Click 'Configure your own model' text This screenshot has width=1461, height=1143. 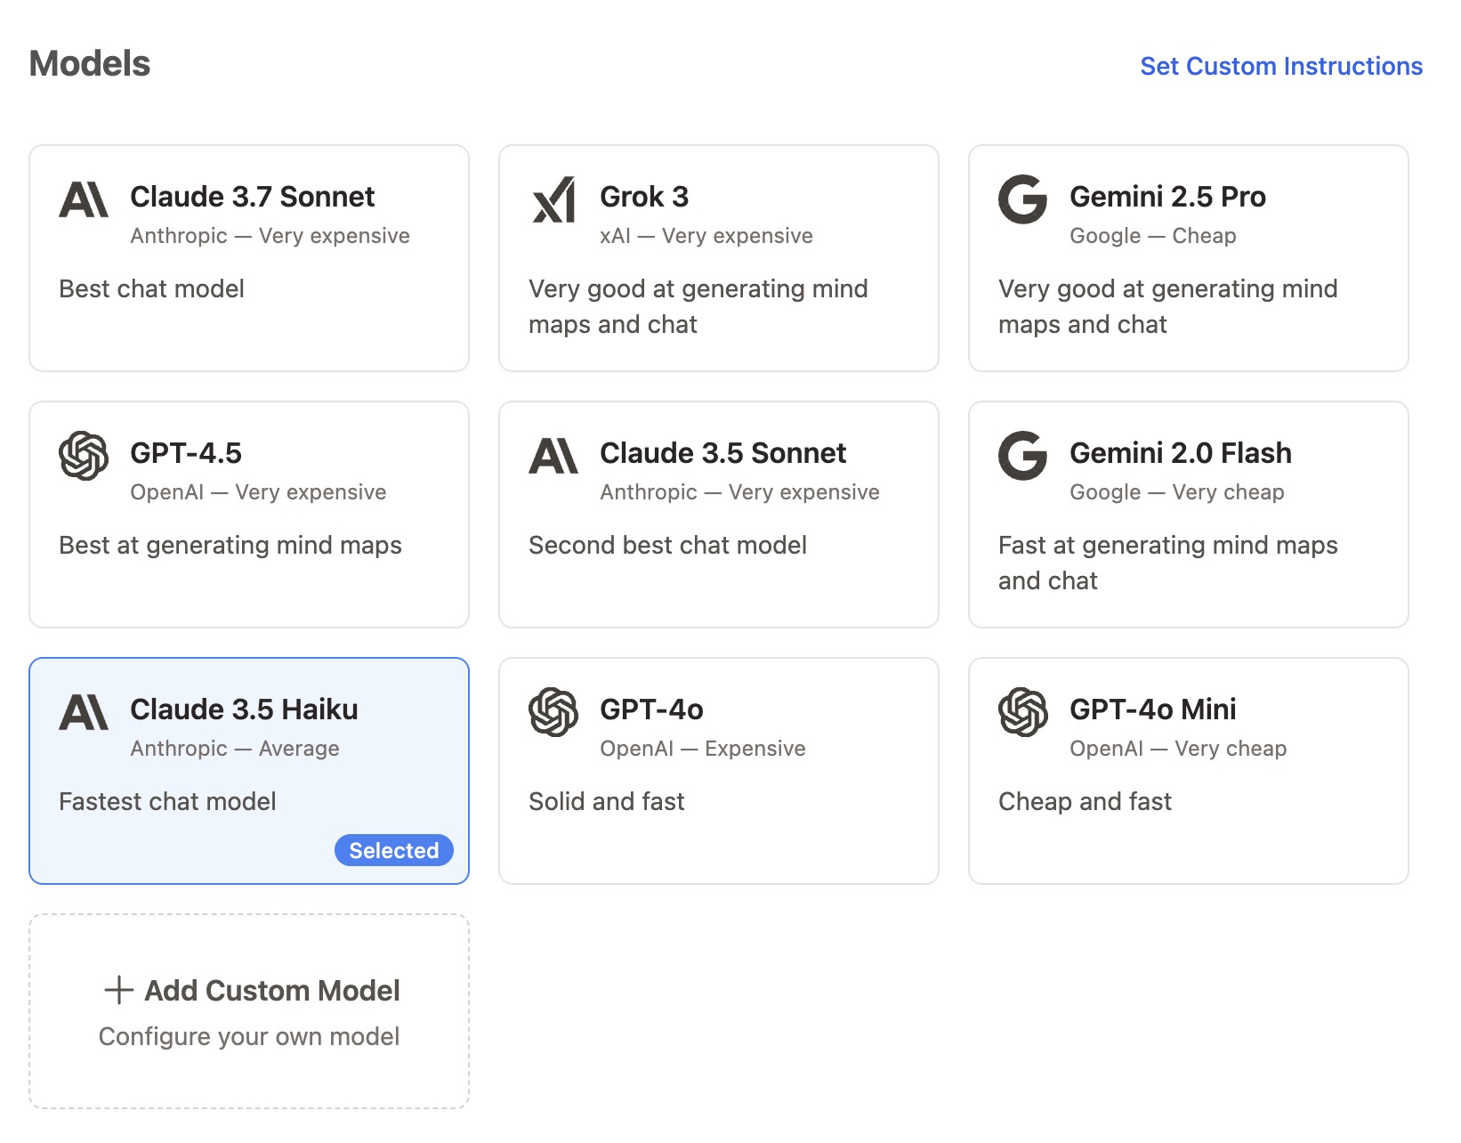[x=249, y=1037]
